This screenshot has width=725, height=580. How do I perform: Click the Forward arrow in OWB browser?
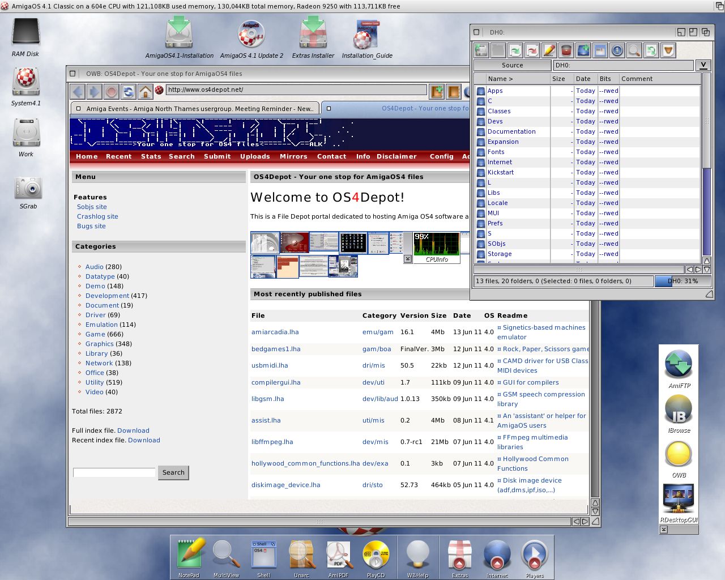click(x=95, y=91)
